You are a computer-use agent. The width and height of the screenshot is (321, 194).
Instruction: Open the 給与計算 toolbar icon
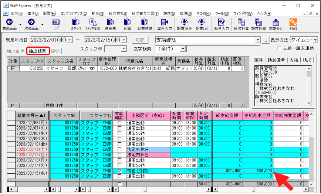click(x=241, y=23)
